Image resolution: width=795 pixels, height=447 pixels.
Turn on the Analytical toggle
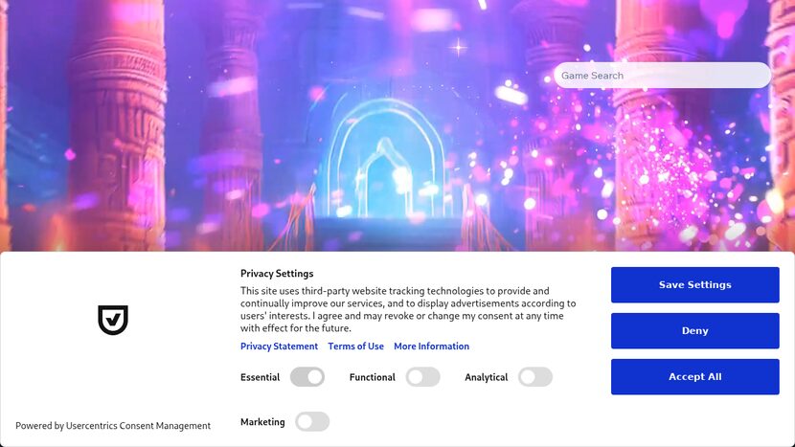tap(535, 377)
